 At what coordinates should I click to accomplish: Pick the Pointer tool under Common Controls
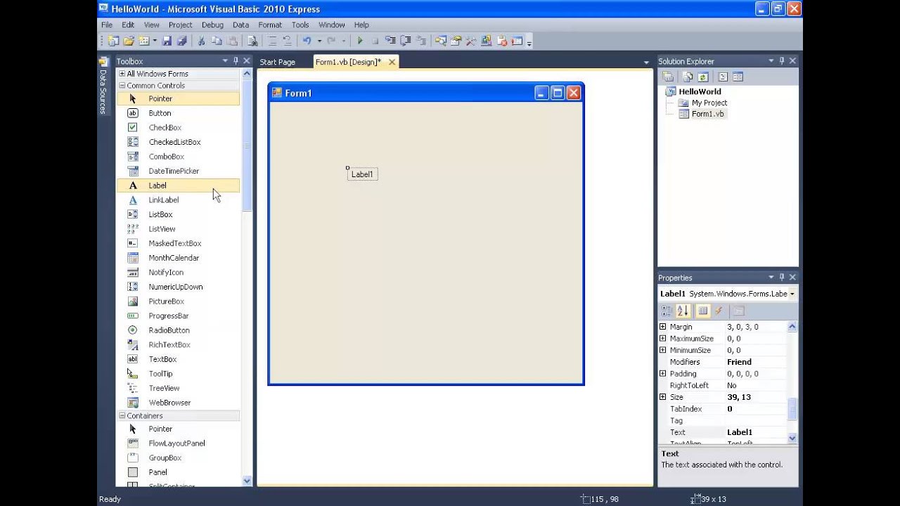[x=178, y=98]
